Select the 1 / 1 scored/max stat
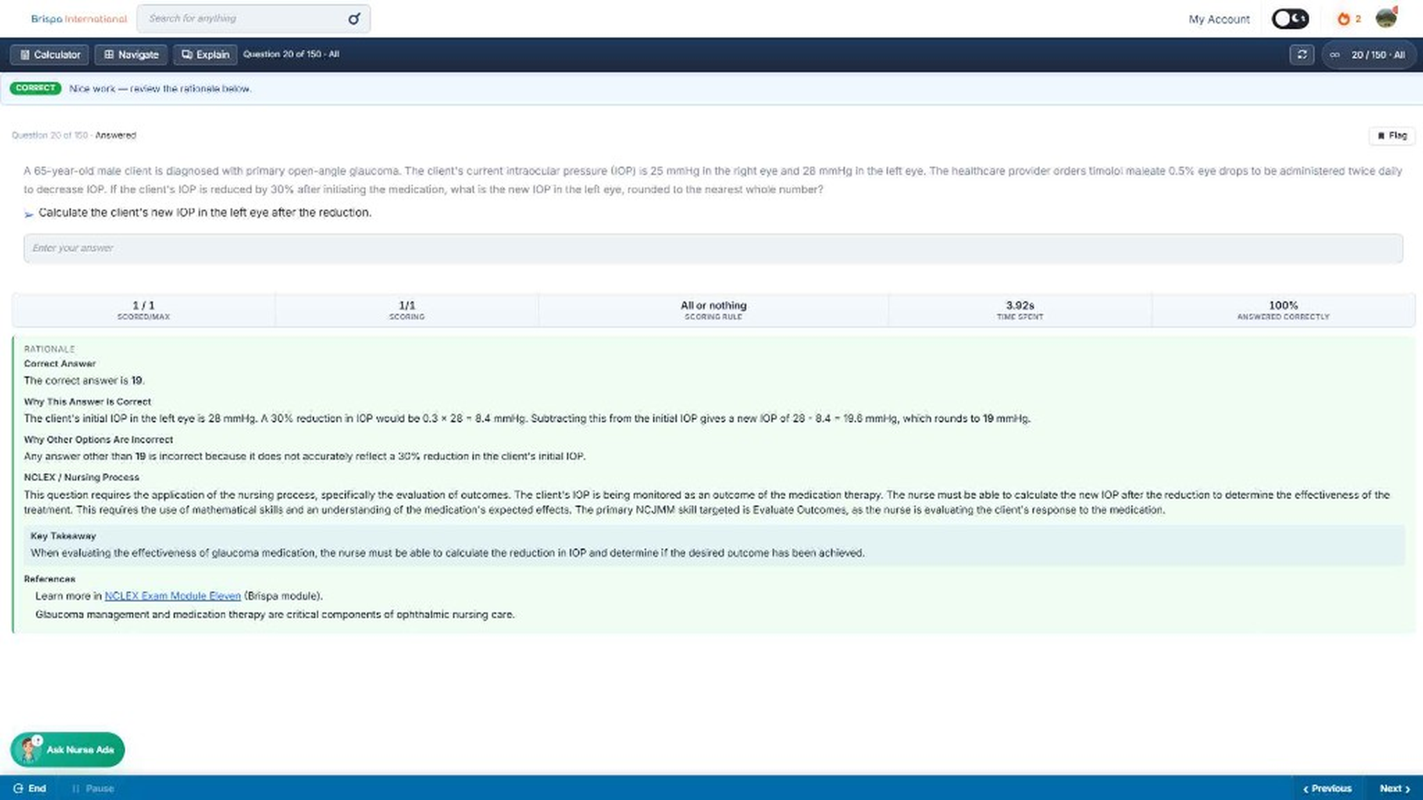Image resolution: width=1423 pixels, height=800 pixels. pos(143,310)
